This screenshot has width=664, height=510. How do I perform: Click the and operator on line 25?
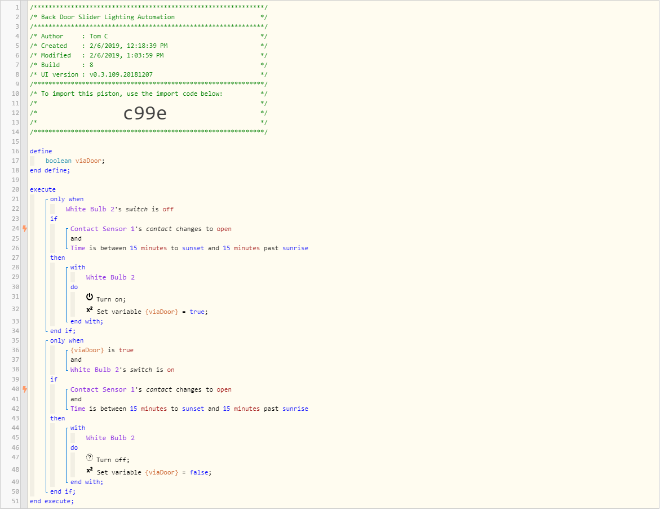(76, 238)
